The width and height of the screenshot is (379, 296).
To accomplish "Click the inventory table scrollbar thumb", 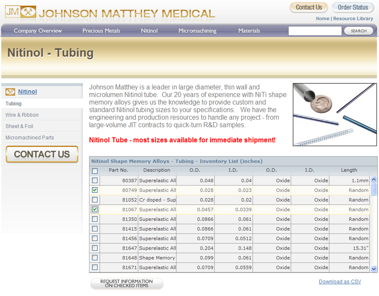I will (374, 190).
